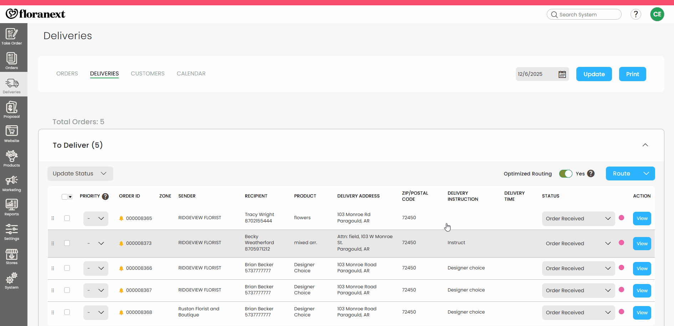Open Take Order in sidebar
The width and height of the screenshot is (674, 326).
12,36
